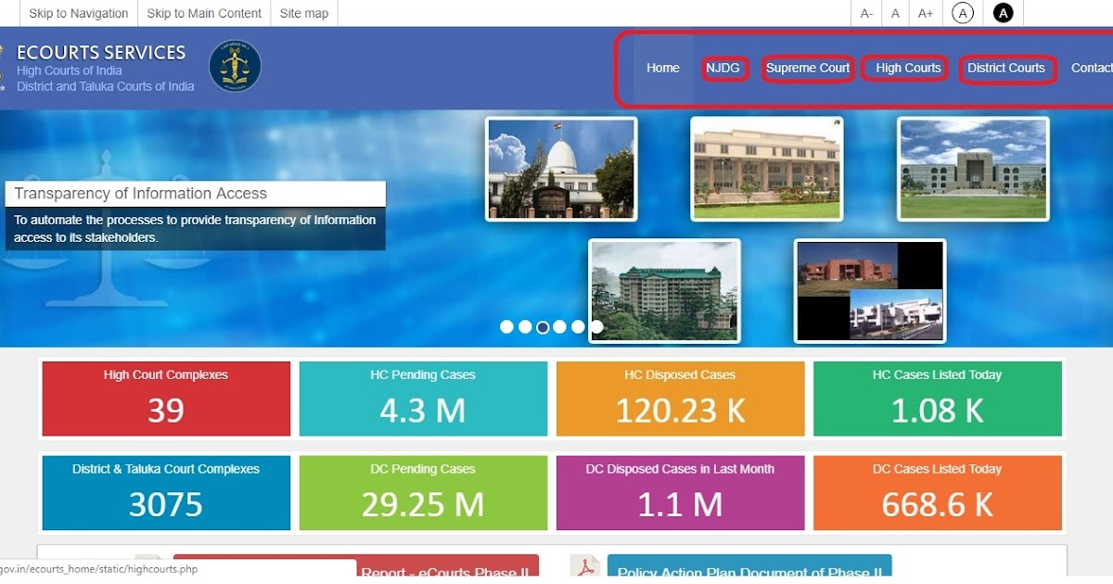The image size is (1113, 584).
Task: Click 'District and Taluka Courts of India' subtitle
Action: pyautogui.click(x=106, y=86)
